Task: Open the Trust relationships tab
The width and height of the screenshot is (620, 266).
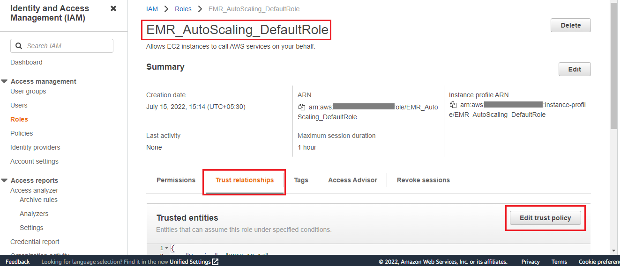Action: click(245, 180)
